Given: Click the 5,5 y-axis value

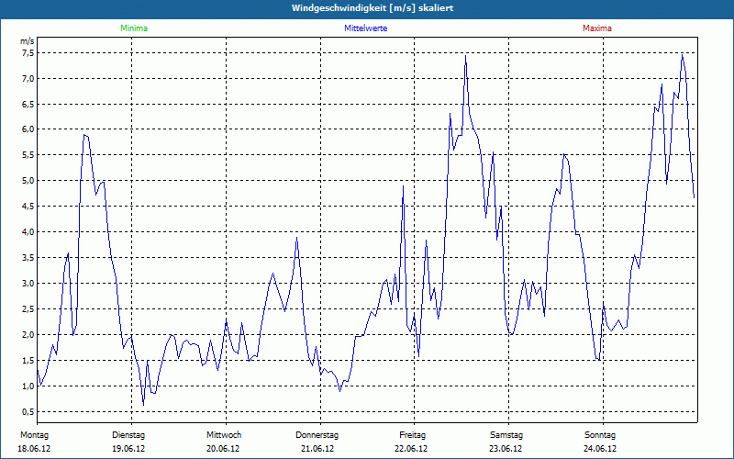Looking at the screenshot, I should pos(28,155).
